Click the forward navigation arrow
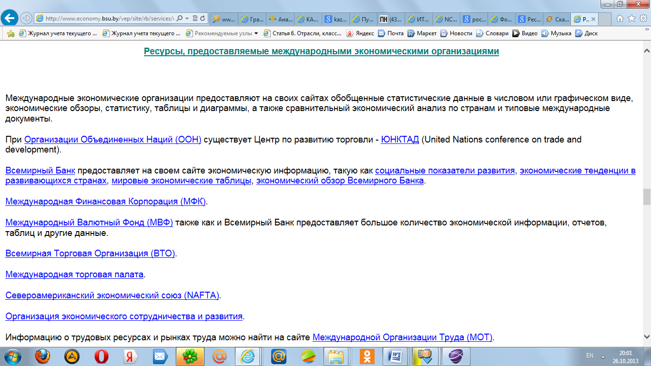The image size is (651, 366). pyautogui.click(x=26, y=19)
